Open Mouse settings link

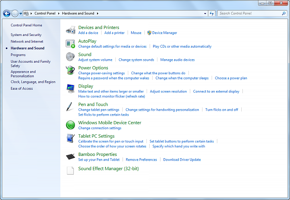pos(136,33)
